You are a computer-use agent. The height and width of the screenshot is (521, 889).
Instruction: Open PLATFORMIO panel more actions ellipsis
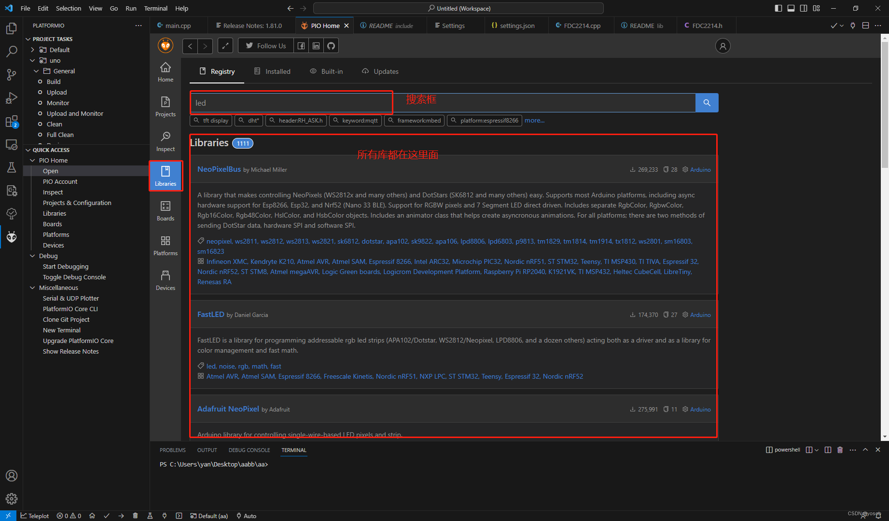(x=139, y=26)
